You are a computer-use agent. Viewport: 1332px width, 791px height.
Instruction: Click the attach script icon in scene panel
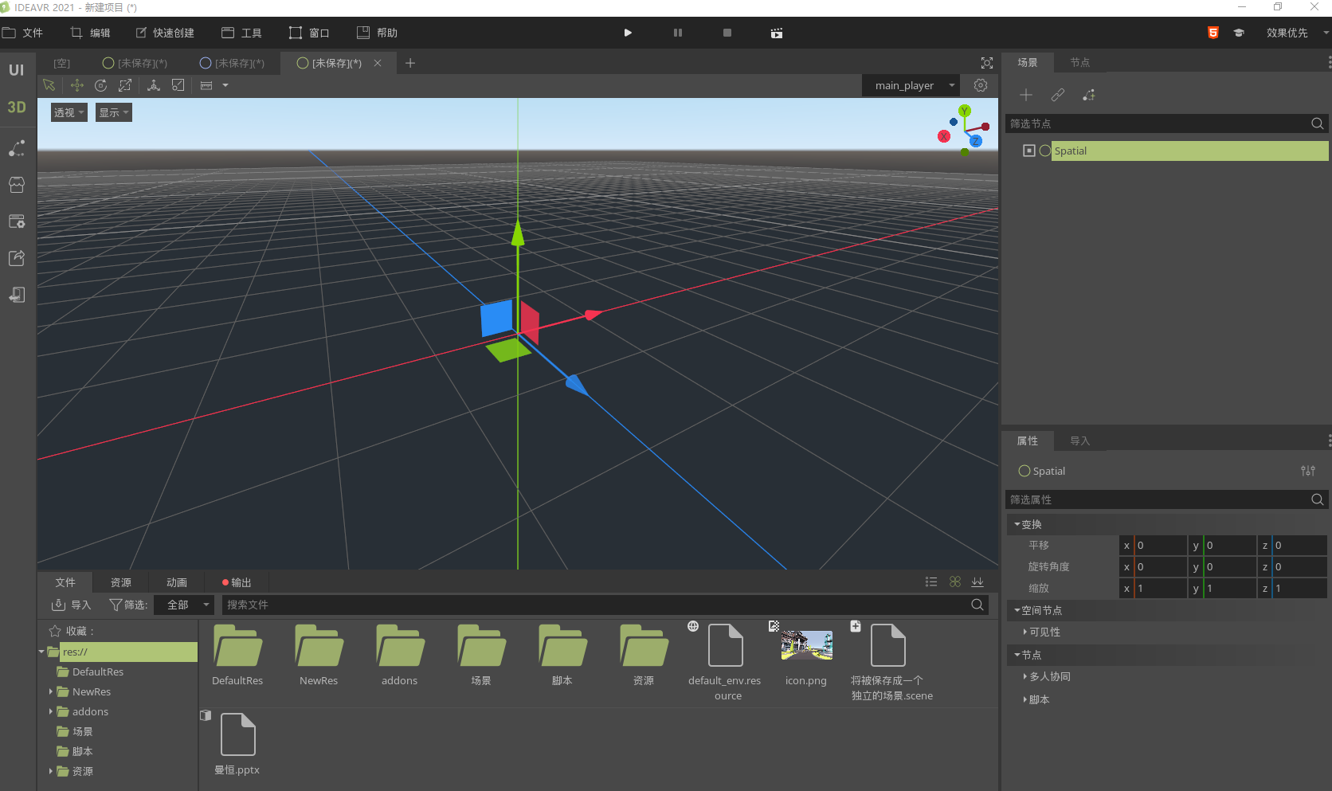pyautogui.click(x=1088, y=95)
